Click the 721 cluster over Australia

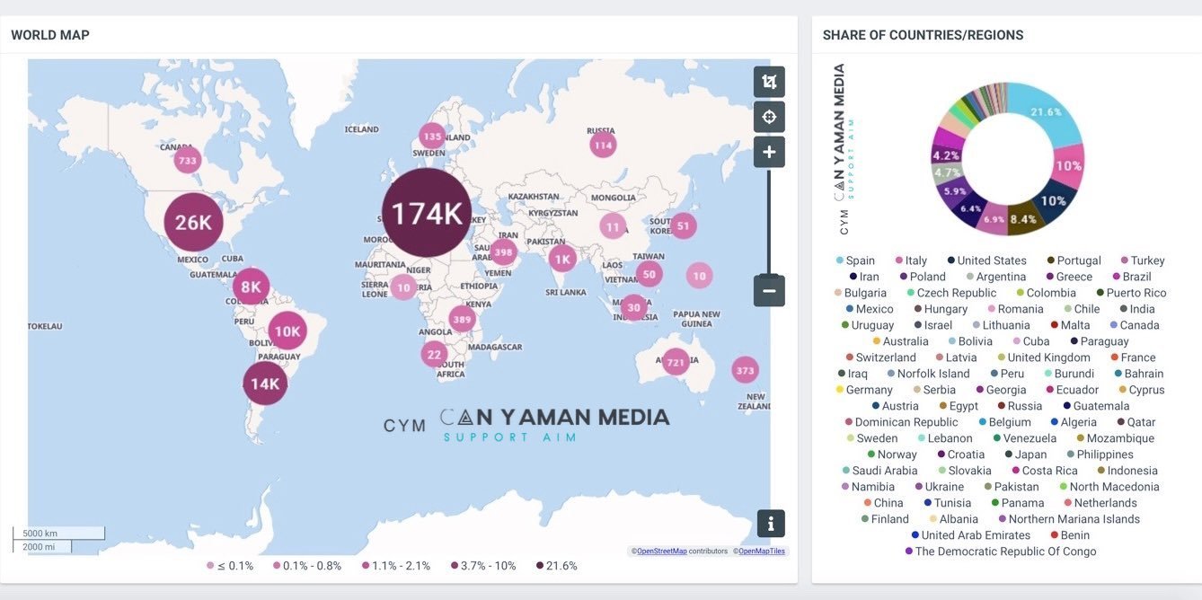click(676, 363)
